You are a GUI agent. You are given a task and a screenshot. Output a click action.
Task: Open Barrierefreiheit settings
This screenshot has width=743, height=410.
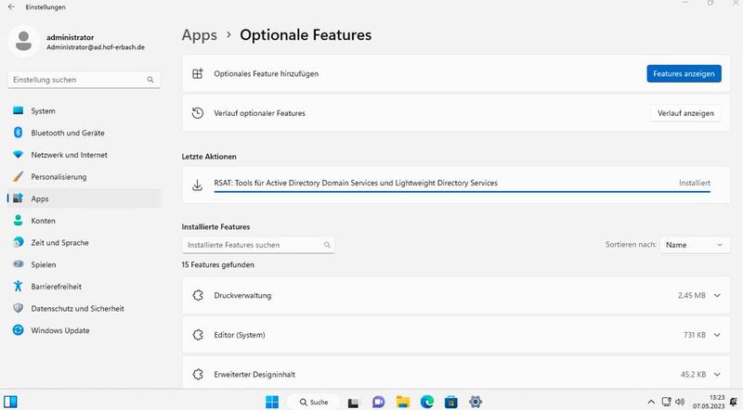(x=84, y=287)
